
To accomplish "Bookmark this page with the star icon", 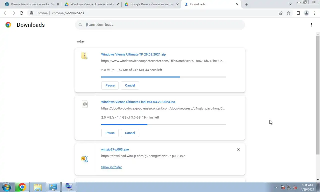I will (x=288, y=13).
